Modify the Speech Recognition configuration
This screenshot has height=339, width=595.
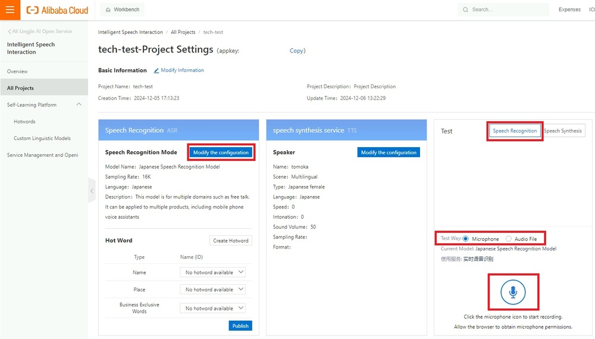pos(221,153)
